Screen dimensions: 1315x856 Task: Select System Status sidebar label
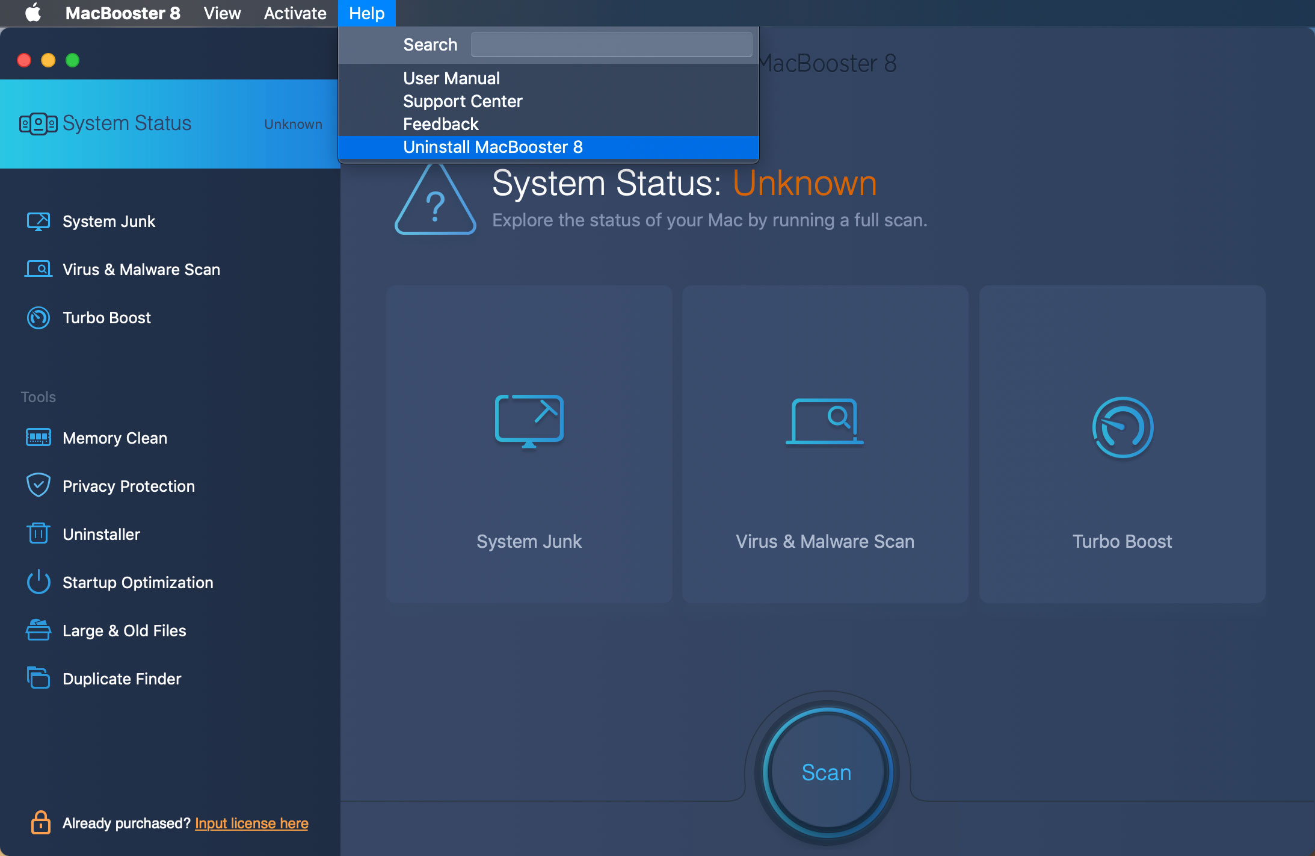click(127, 123)
